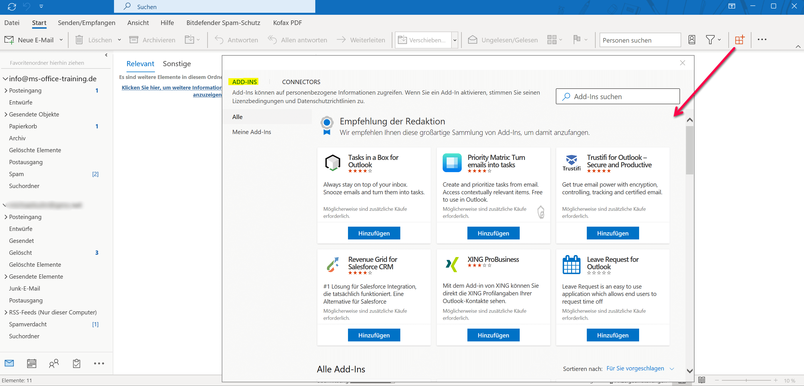This screenshot has height=386, width=804.
Task: Open the ribbon more commands ellipsis
Action: point(762,39)
